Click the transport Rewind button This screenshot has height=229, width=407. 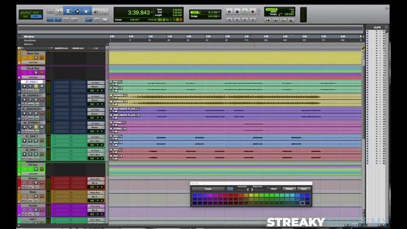(237, 20)
